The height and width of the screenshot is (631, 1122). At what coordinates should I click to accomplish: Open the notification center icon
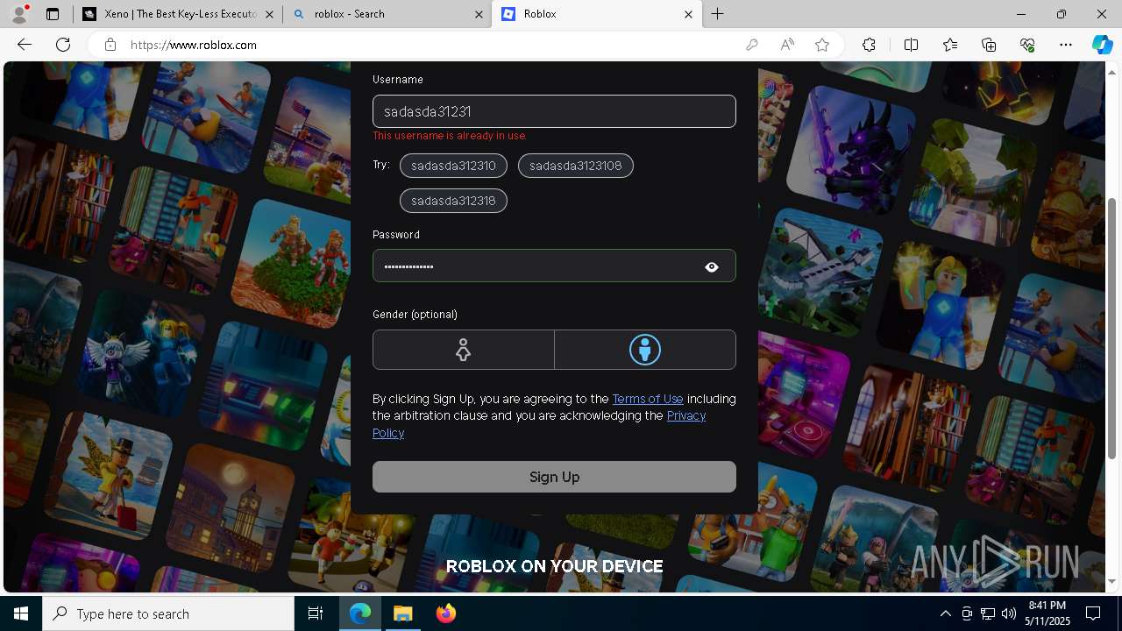[x=1093, y=613]
